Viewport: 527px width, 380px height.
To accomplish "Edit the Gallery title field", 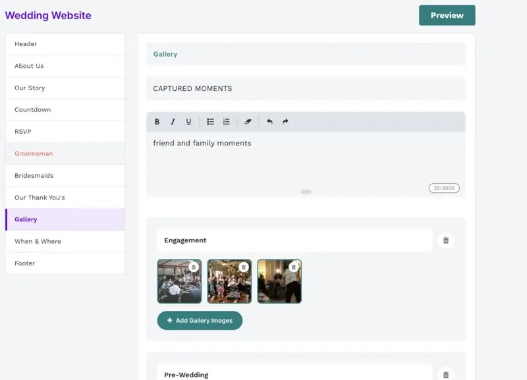I will pyautogui.click(x=306, y=54).
